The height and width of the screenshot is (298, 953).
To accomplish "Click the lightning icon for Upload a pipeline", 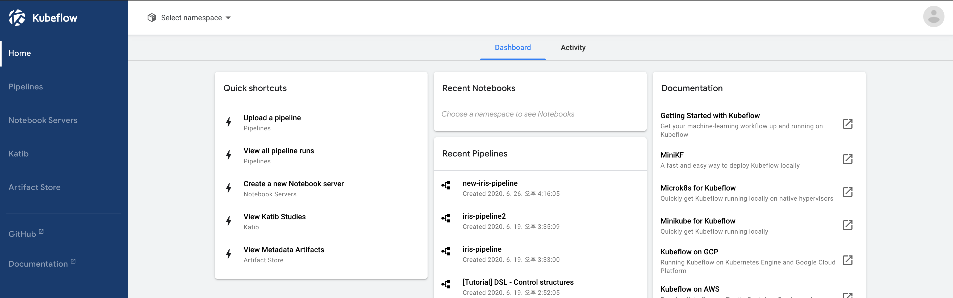I will [229, 122].
